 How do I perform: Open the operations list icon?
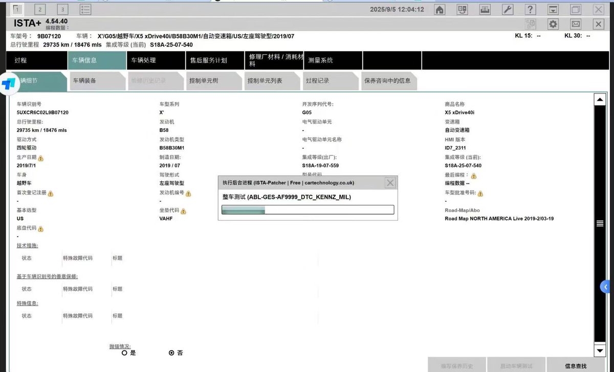(x=85, y=9)
